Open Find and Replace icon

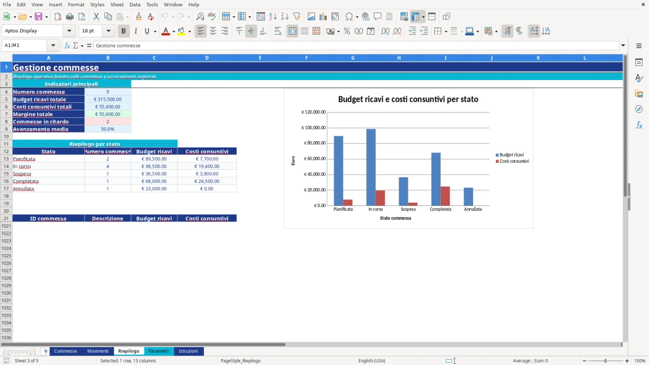tap(200, 17)
